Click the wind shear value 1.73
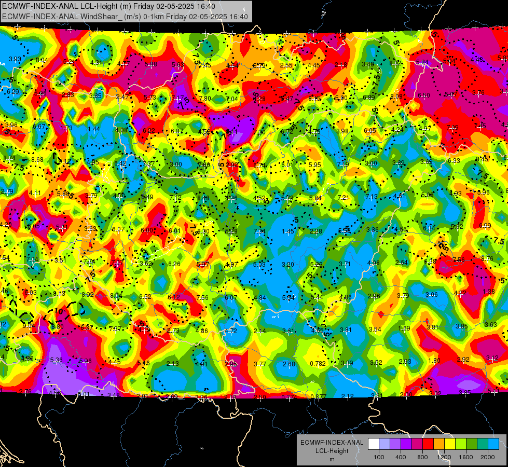Viewport: 508px width, 467px height. coord(66,128)
